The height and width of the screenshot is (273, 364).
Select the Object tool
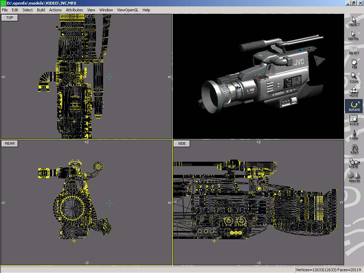tap(354, 21)
